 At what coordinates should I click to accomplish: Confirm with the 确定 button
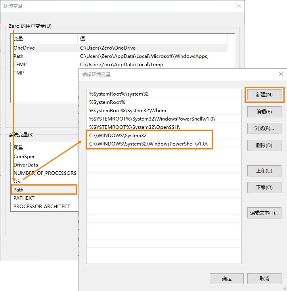[x=226, y=279]
